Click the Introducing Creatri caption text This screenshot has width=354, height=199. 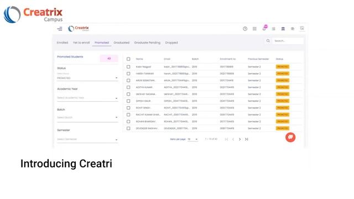(66, 164)
